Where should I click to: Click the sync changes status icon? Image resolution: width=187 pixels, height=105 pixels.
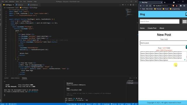pos(6,104)
